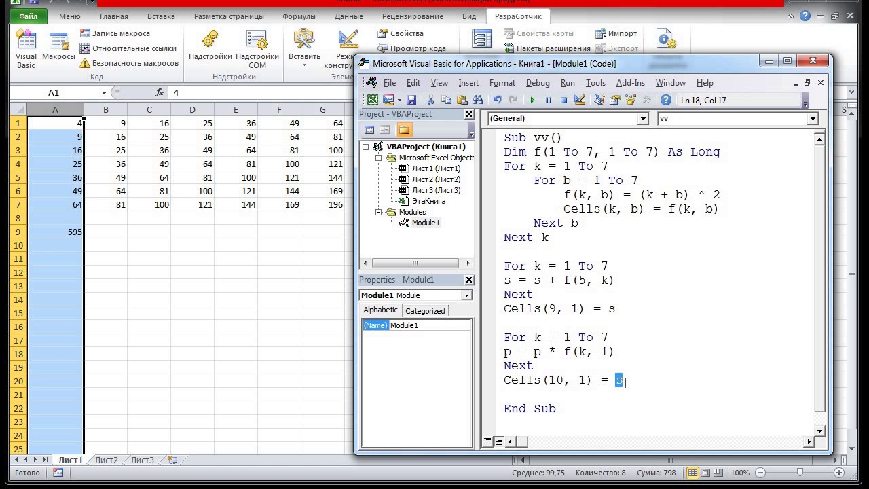
Task: Toggle Design Mode icon in VBA toolbar
Action: (580, 100)
